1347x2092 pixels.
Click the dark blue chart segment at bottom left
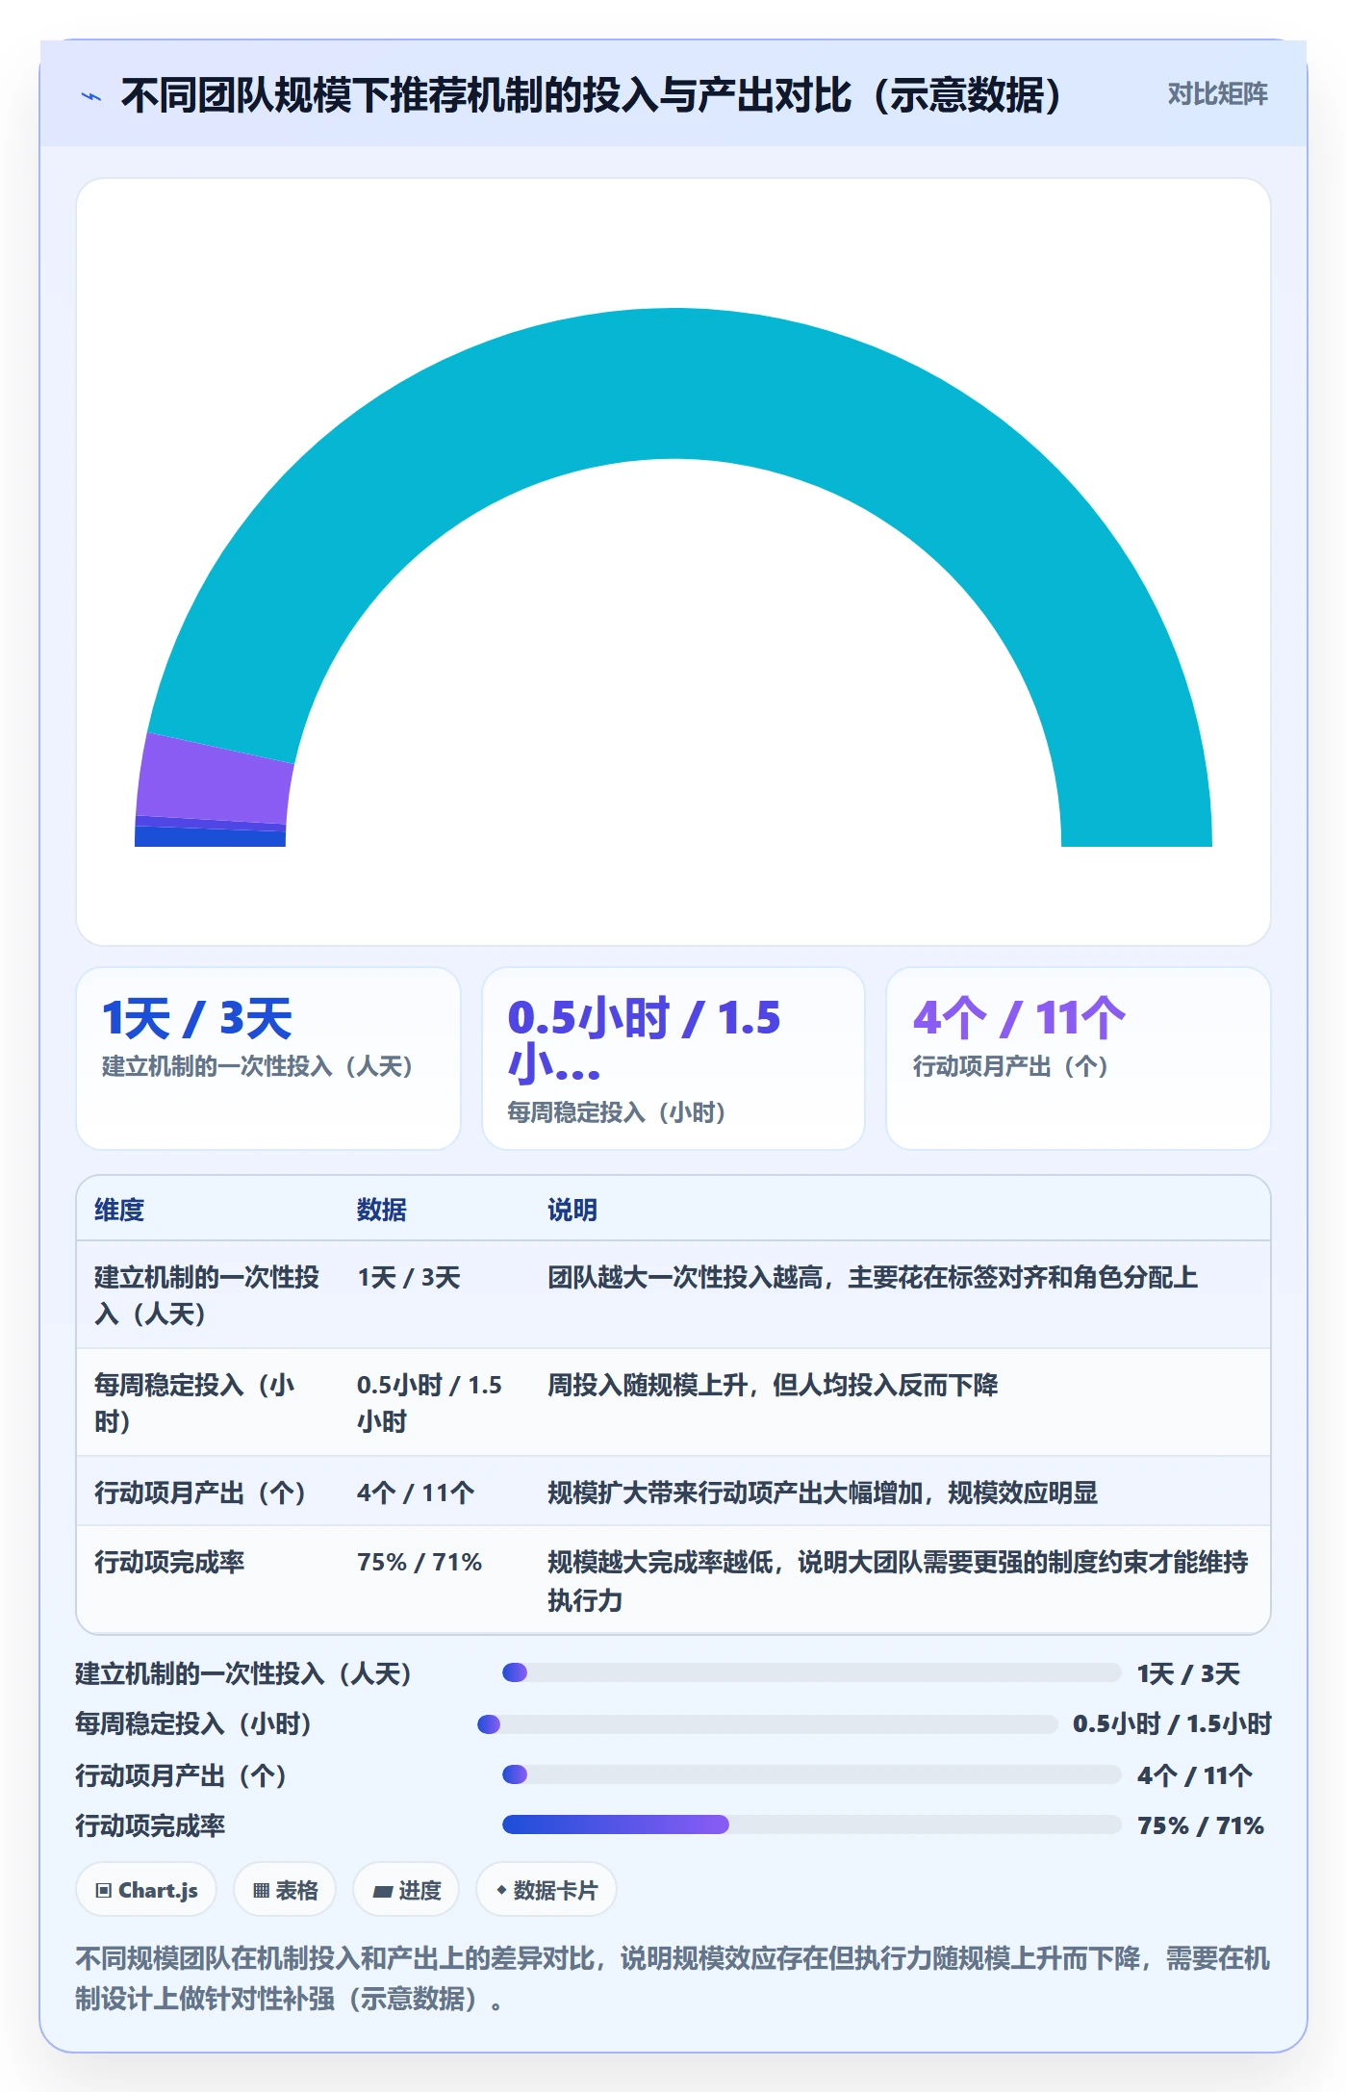(210, 837)
